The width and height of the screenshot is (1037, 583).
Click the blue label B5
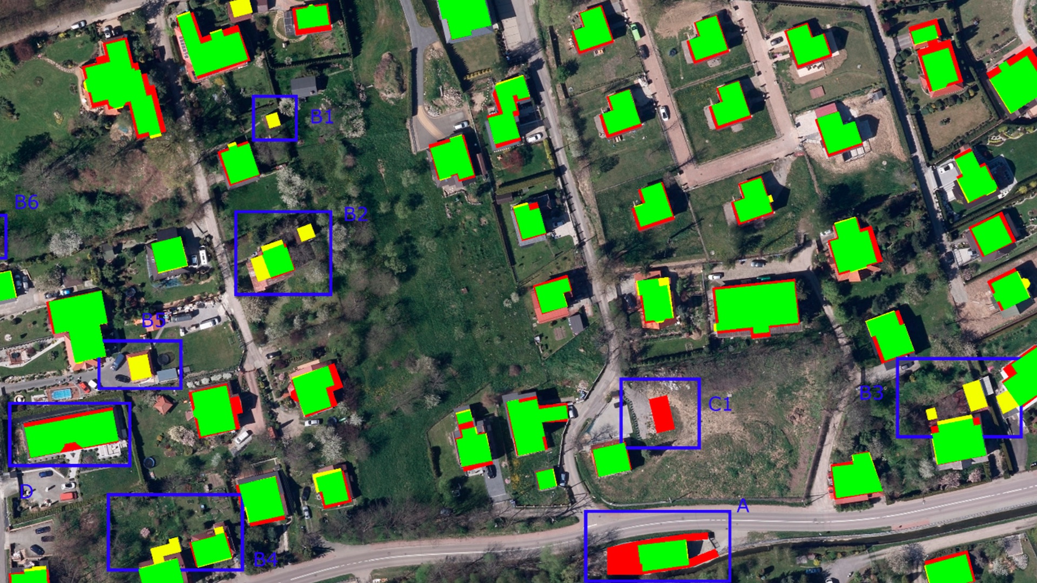[x=153, y=321]
